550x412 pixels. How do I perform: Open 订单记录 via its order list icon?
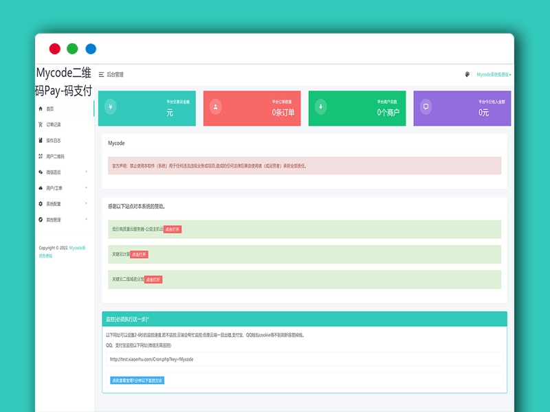[39, 124]
